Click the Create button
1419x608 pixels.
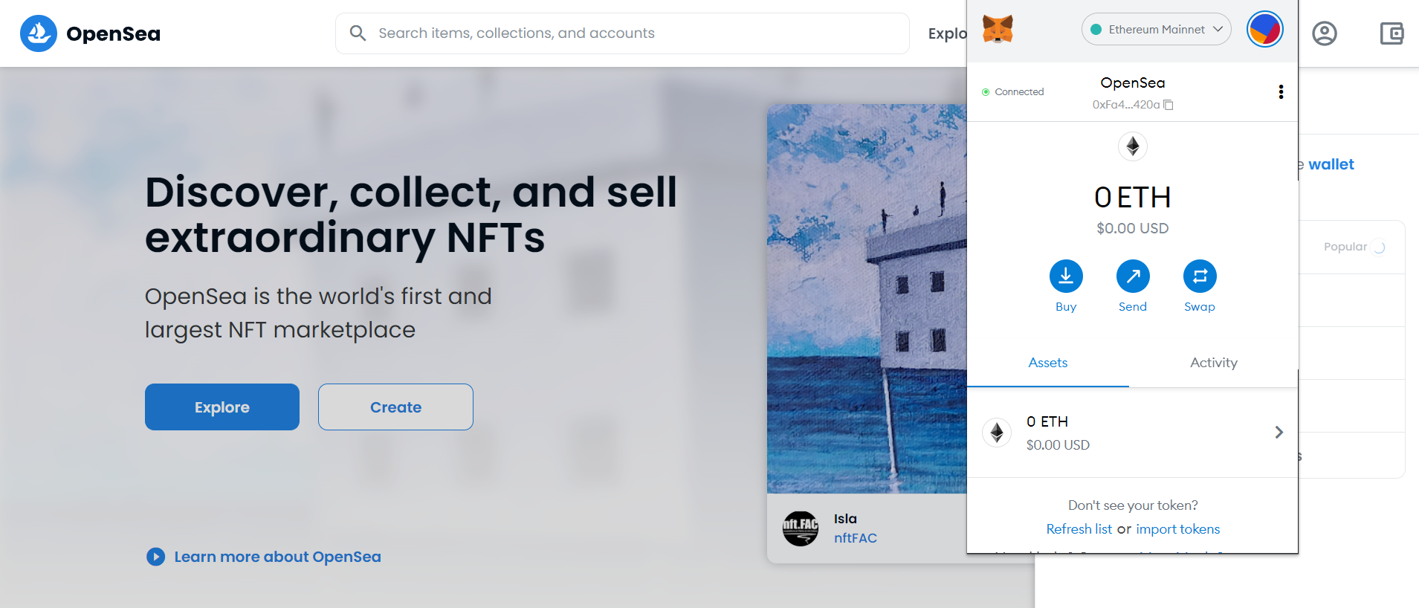(x=395, y=407)
